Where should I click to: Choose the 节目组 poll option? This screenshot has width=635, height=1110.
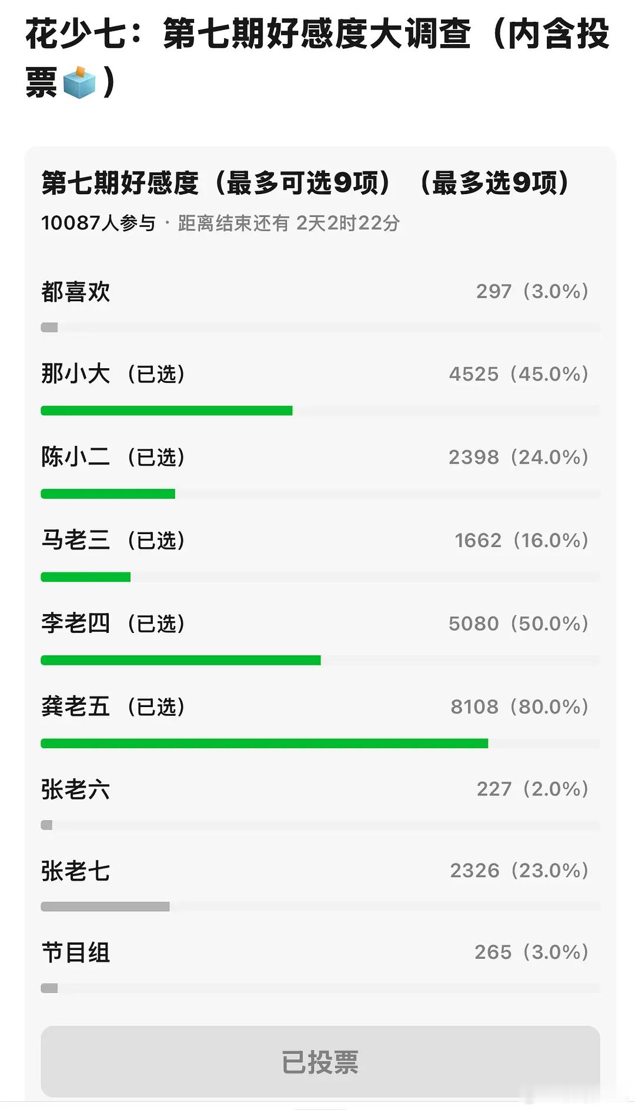pos(320,967)
